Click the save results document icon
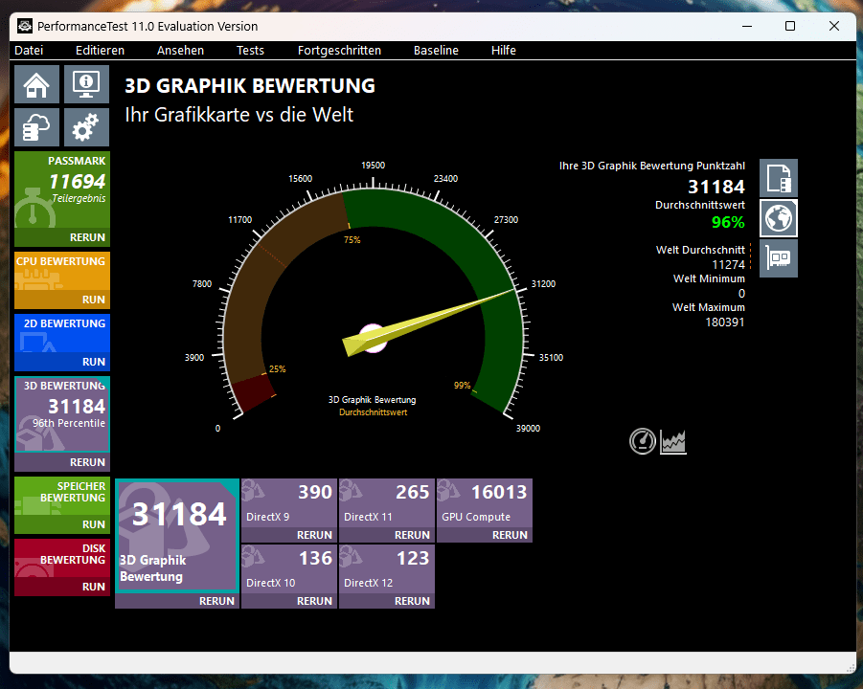863x689 pixels. pos(779,178)
